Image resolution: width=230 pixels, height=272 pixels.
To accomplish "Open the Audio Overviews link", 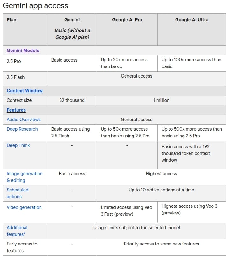I will 24,120.
